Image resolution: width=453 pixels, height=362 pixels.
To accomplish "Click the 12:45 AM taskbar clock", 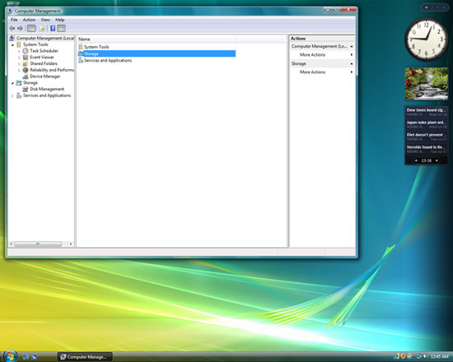I will point(439,357).
